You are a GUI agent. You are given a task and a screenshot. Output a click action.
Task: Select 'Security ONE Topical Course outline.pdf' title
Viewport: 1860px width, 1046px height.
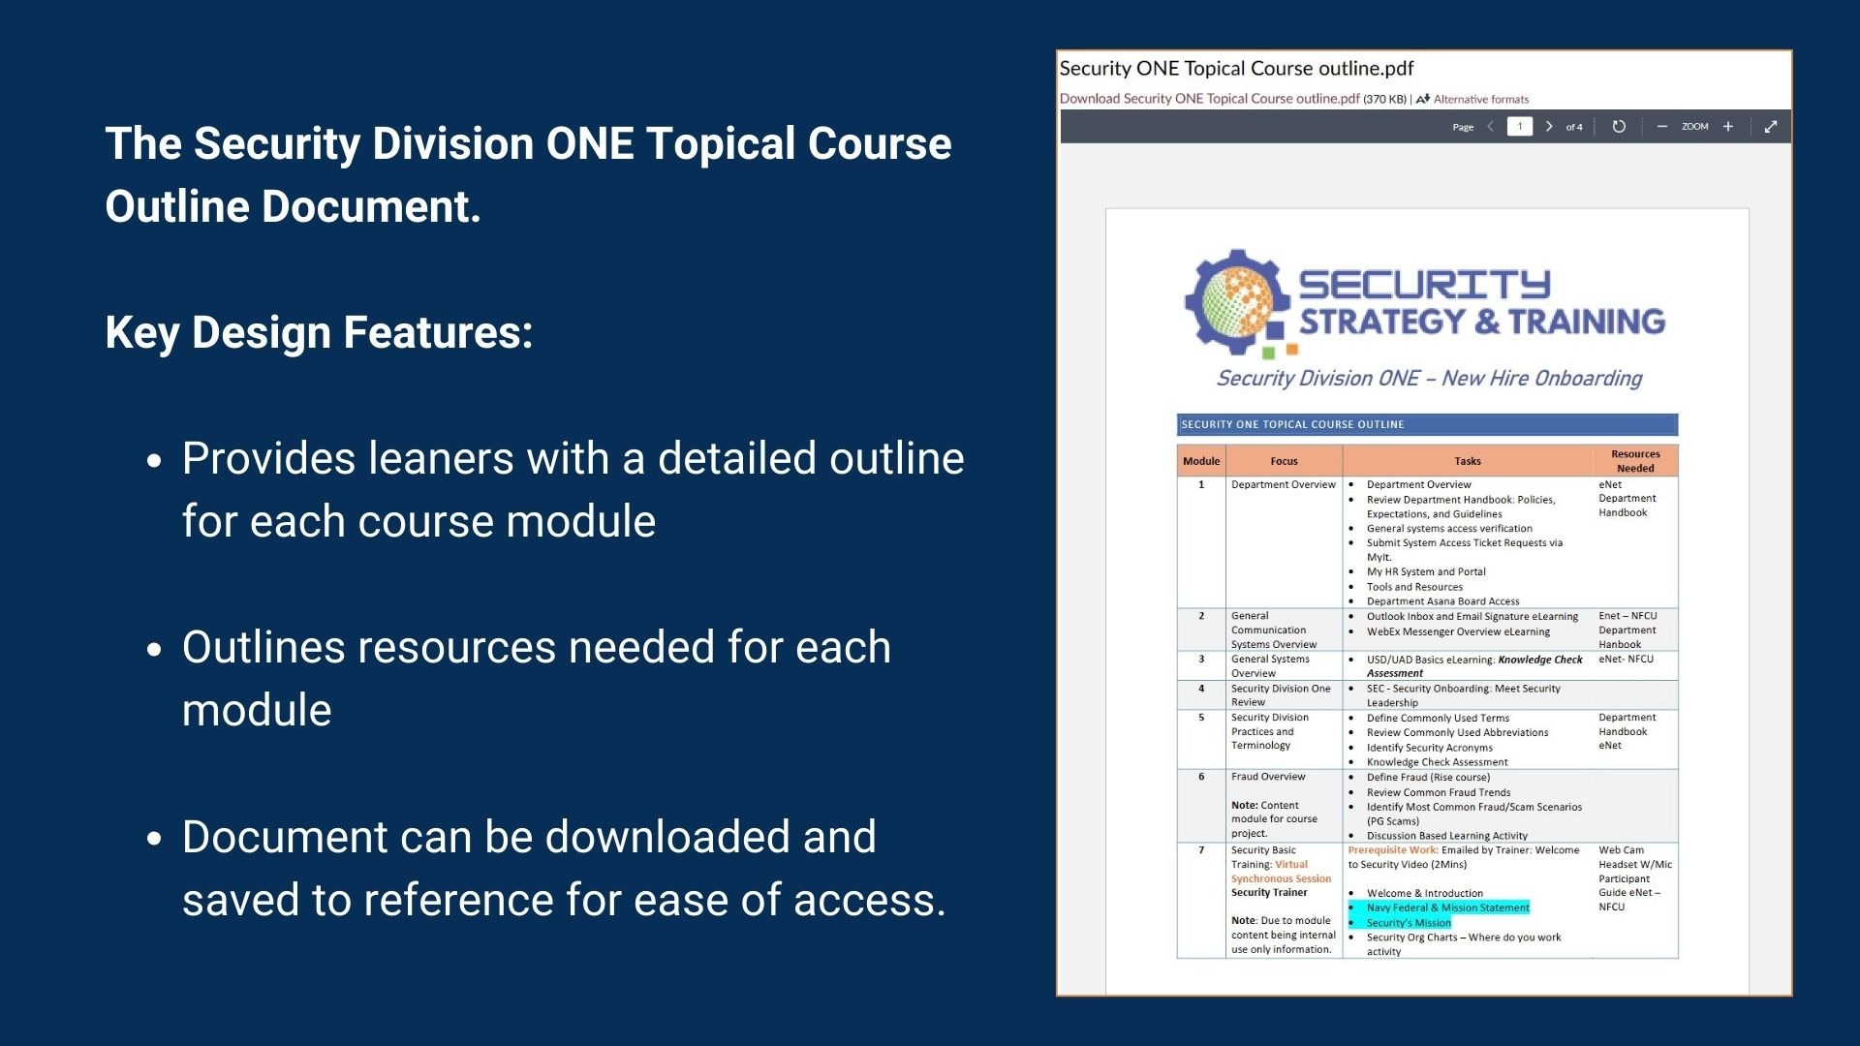(x=1236, y=69)
